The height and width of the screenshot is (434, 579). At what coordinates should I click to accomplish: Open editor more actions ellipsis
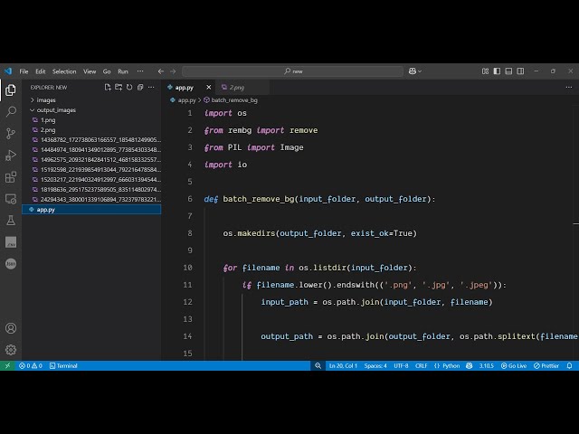tap(569, 88)
